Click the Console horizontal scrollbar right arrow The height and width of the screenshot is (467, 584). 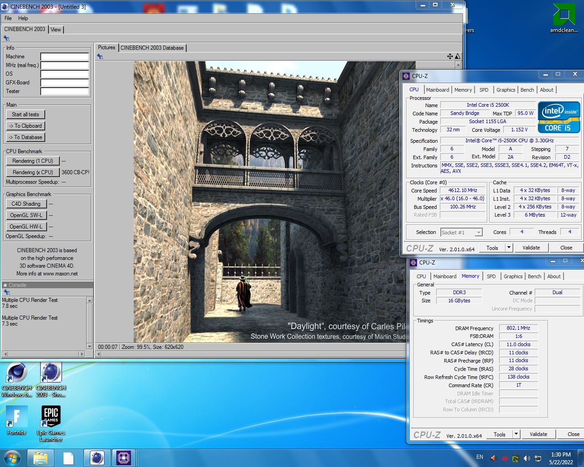(x=82, y=354)
